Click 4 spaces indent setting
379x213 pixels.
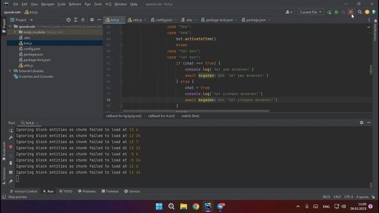362,197
